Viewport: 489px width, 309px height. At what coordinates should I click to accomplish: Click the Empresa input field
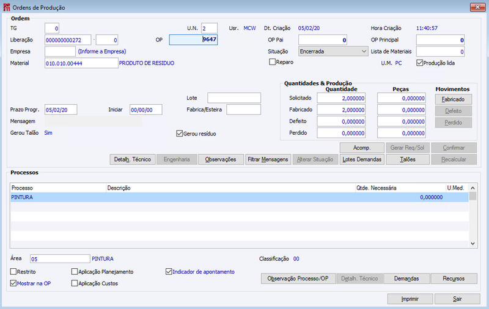click(60, 51)
